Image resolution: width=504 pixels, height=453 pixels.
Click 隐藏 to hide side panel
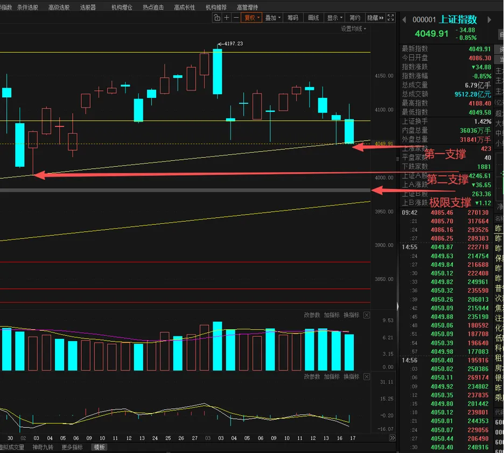[375, 18]
